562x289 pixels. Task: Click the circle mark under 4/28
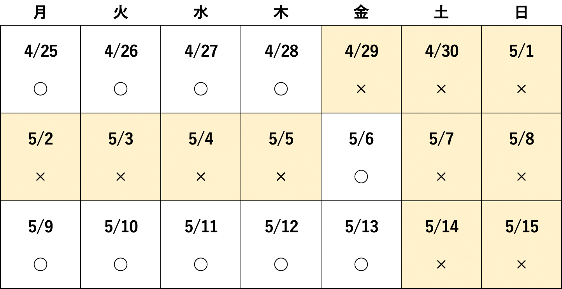point(281,89)
